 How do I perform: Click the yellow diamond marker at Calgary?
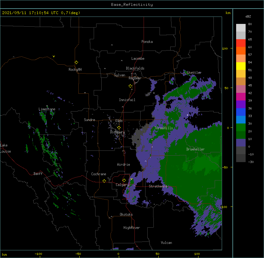coord(124,180)
